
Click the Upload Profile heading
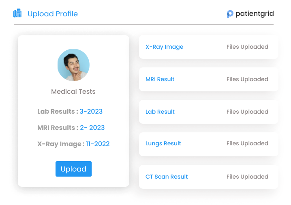[x=53, y=14]
